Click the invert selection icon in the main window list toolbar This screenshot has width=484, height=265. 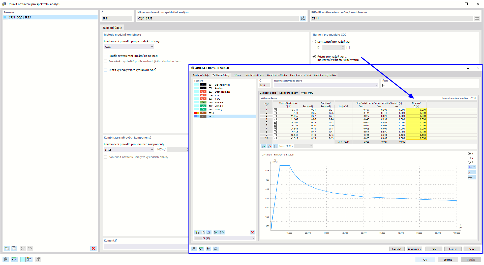(x=30, y=248)
